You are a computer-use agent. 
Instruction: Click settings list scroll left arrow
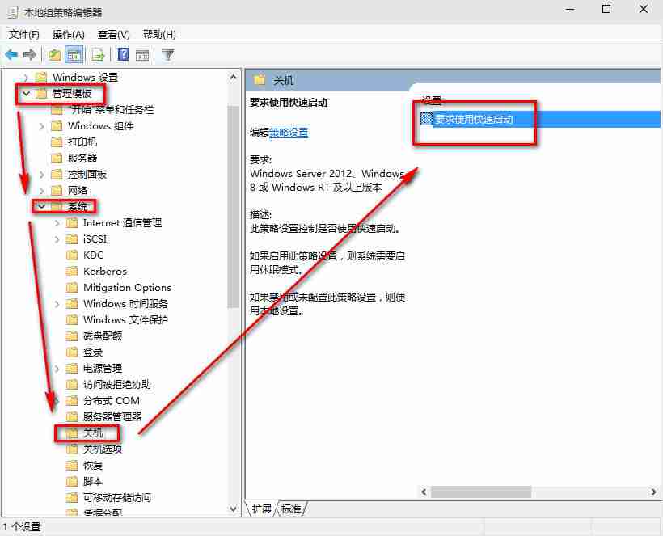click(424, 492)
